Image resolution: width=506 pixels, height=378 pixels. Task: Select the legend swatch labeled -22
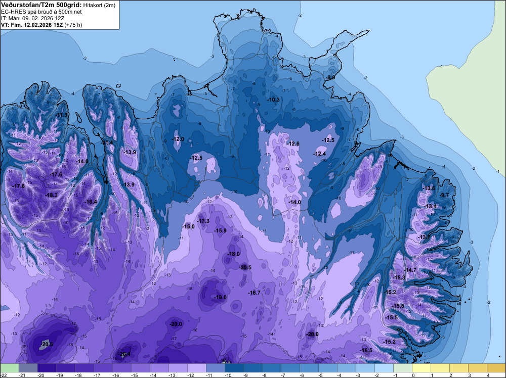(x=9, y=368)
